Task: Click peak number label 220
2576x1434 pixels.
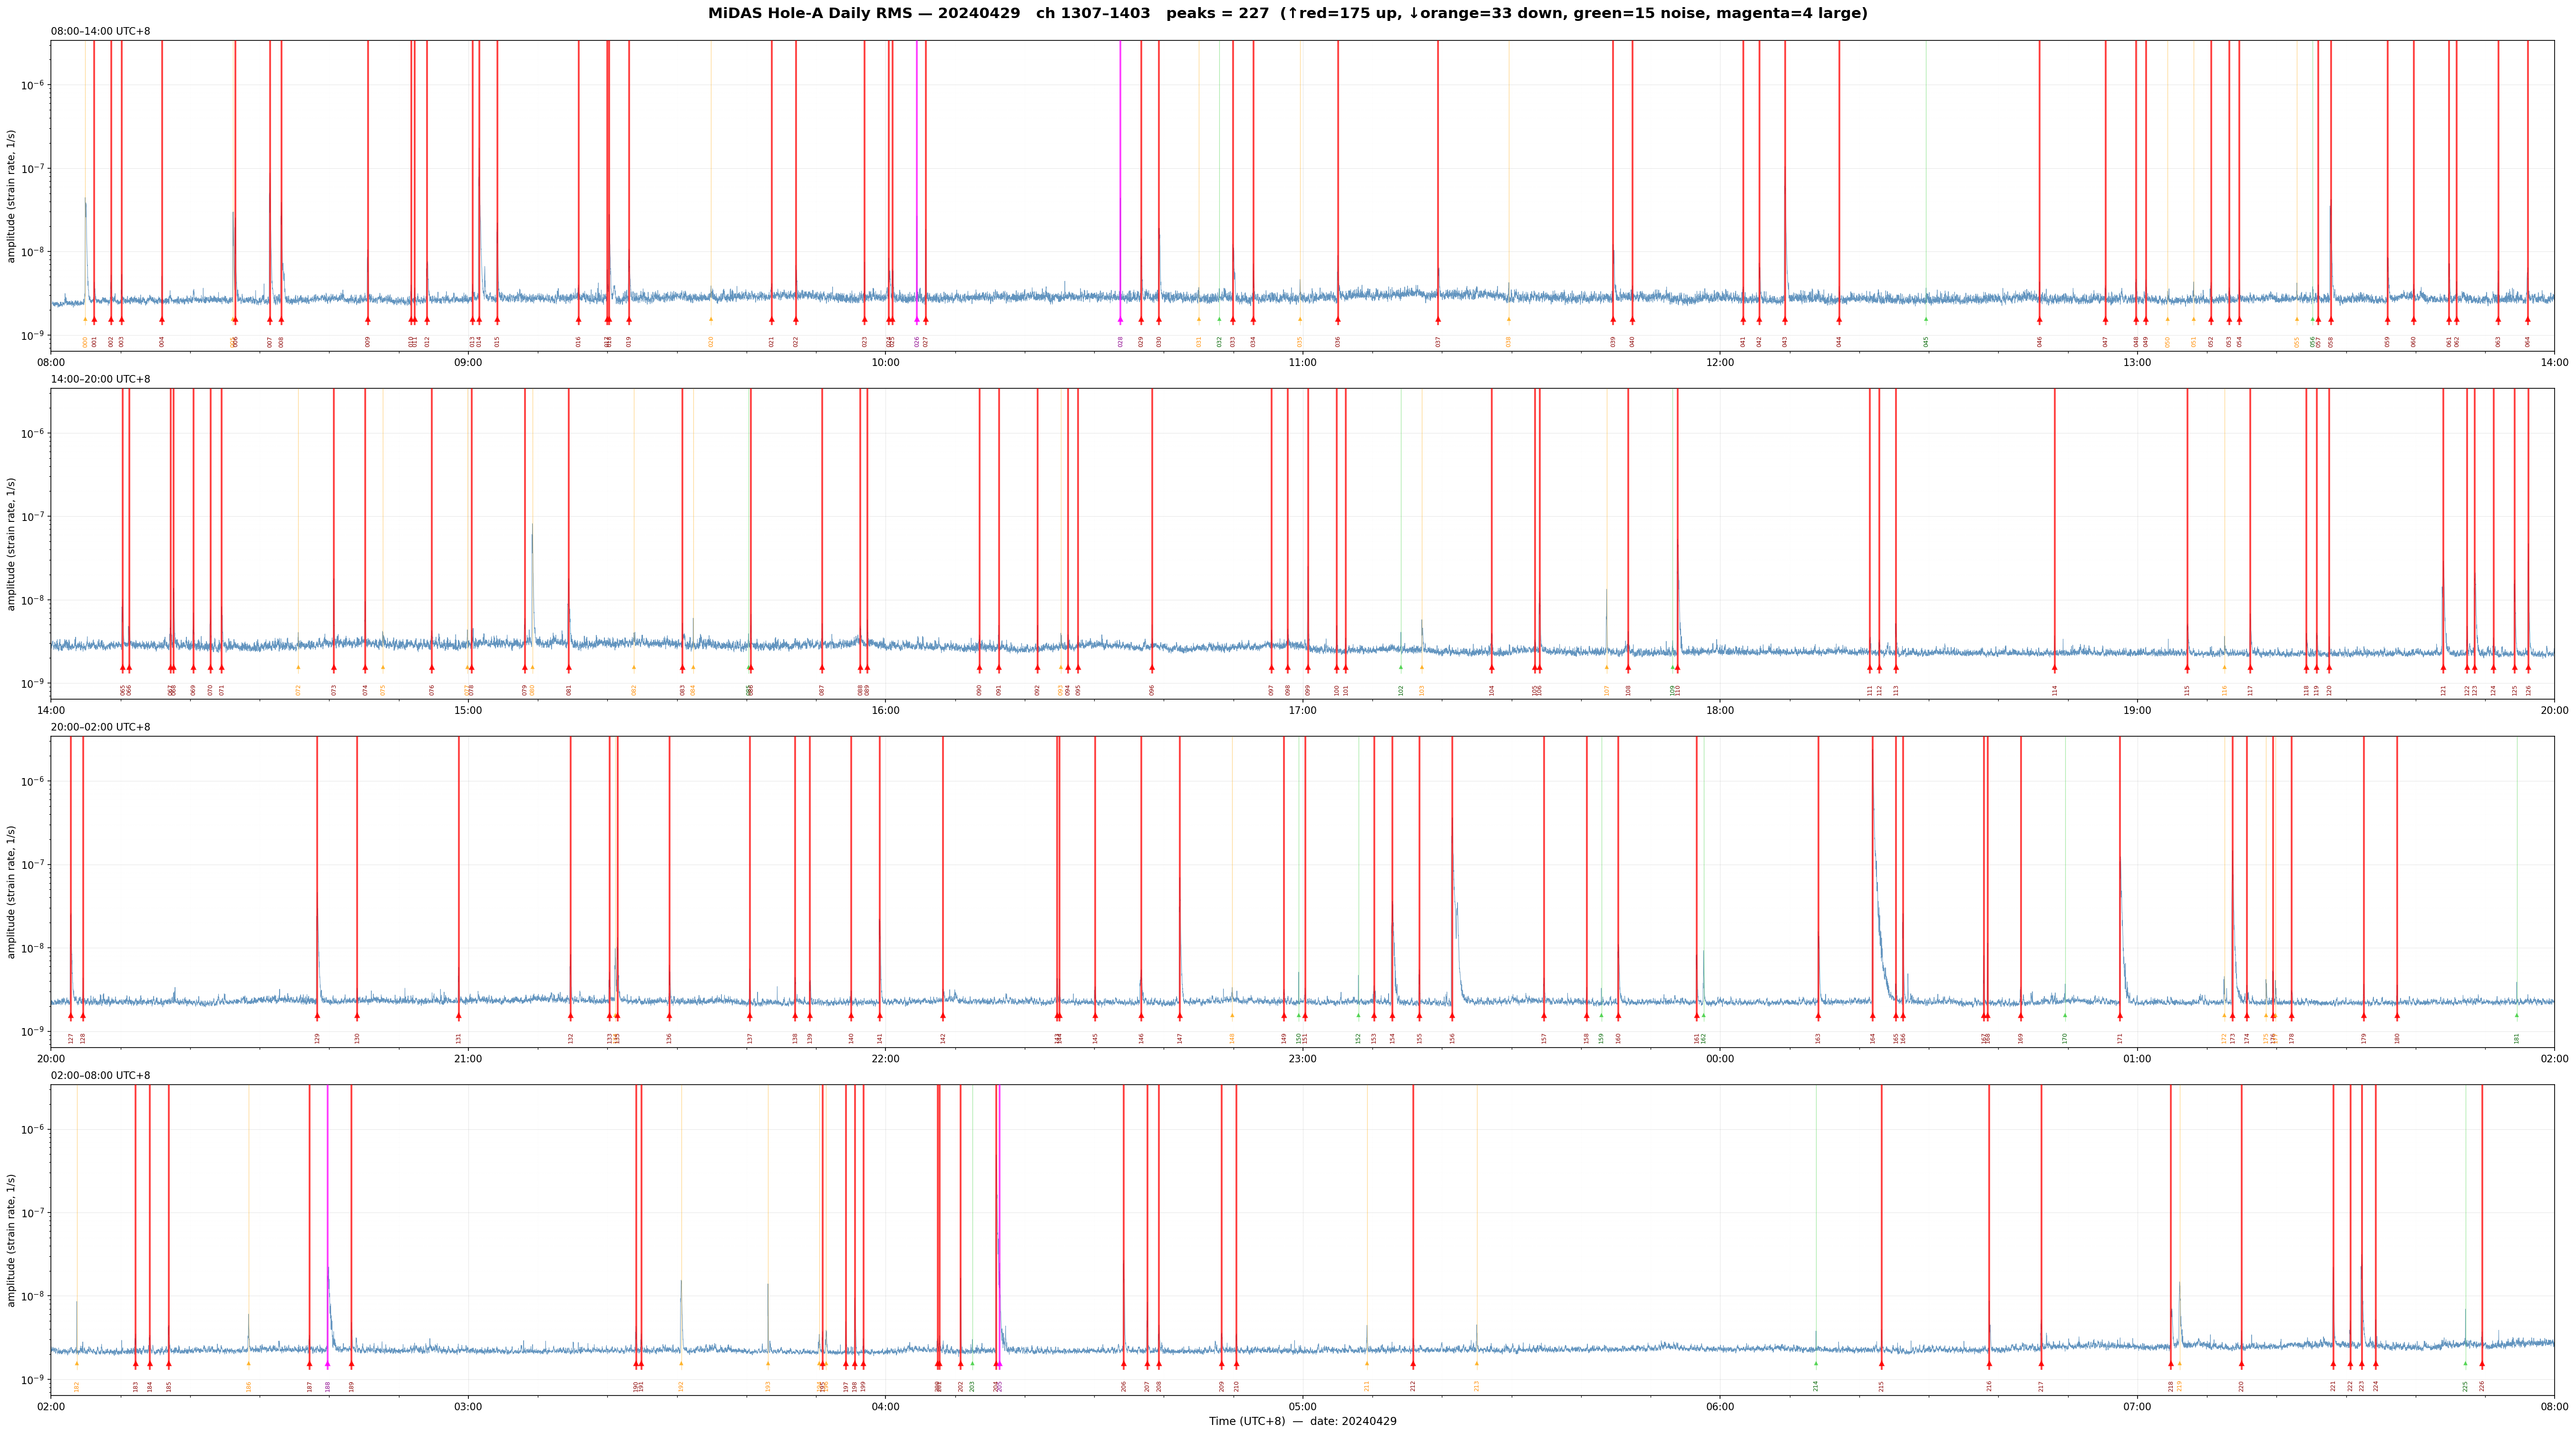Action: [2241, 1386]
